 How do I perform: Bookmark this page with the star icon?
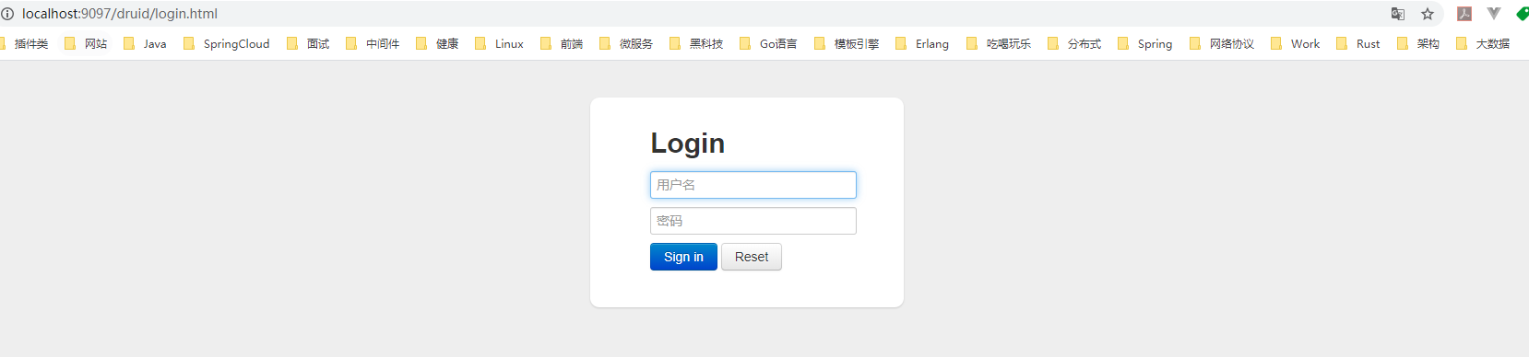click(1428, 14)
